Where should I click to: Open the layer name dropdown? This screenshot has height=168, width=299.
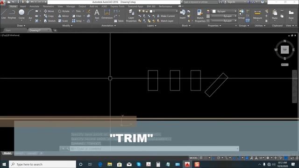pos(158,11)
